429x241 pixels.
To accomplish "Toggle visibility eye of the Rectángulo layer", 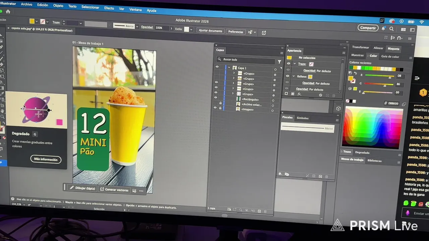I will click(216, 97).
